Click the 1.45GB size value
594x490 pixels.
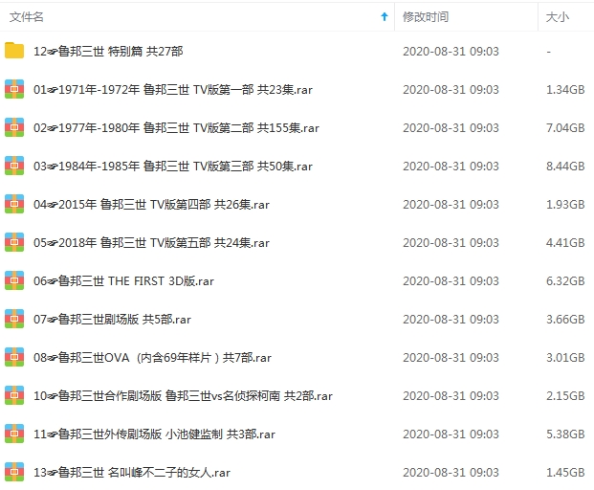click(x=565, y=472)
